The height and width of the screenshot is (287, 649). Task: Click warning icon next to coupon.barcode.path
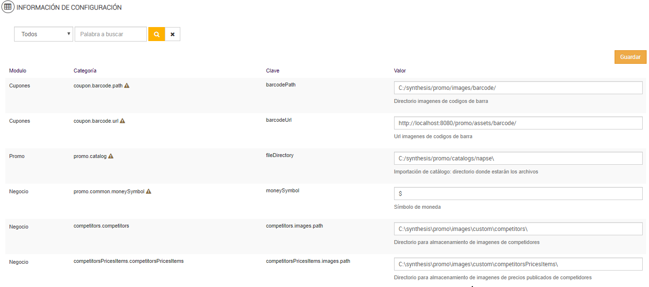[127, 86]
